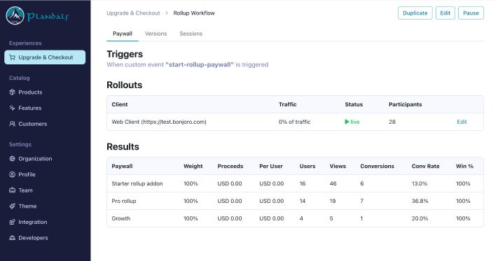Image resolution: width=498 pixels, height=261 pixels.
Task: Click the Pause button
Action: click(x=471, y=13)
